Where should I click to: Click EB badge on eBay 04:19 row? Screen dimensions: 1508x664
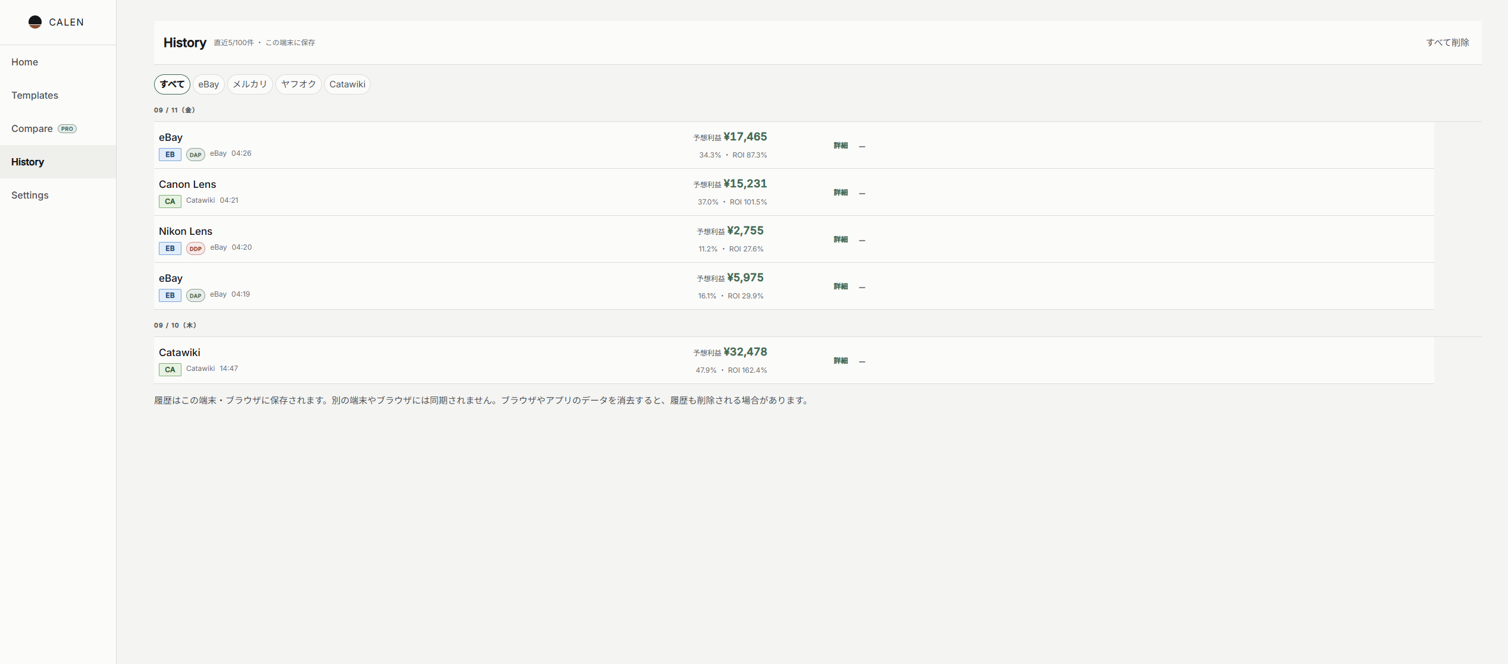pyautogui.click(x=170, y=295)
